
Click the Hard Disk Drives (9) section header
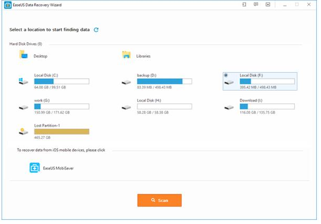tap(26, 44)
